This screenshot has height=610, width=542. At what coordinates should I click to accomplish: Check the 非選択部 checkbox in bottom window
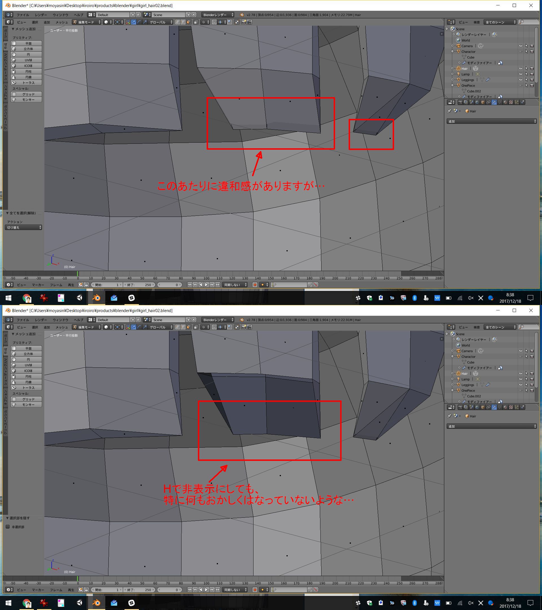point(8,527)
